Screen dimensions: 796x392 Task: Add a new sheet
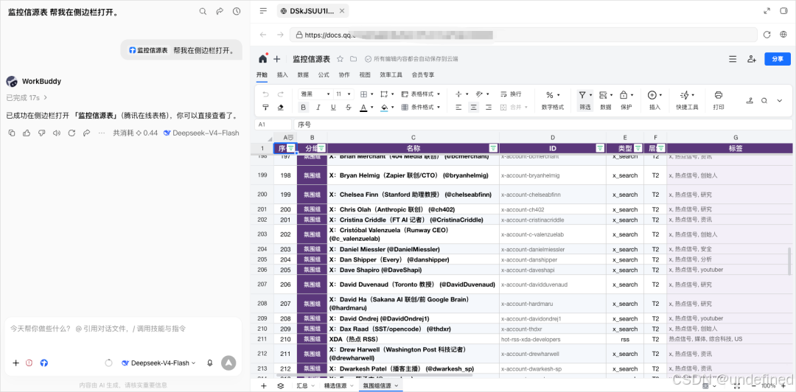point(263,386)
